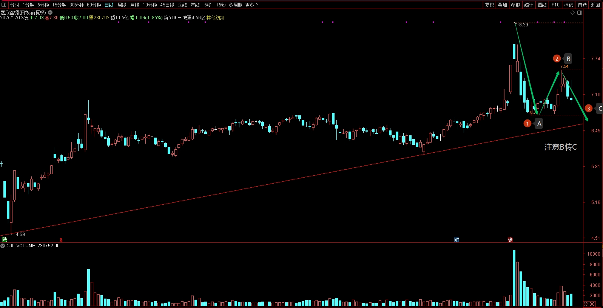
Task: Open the 其他纺织 sector link
Action: coord(215,18)
